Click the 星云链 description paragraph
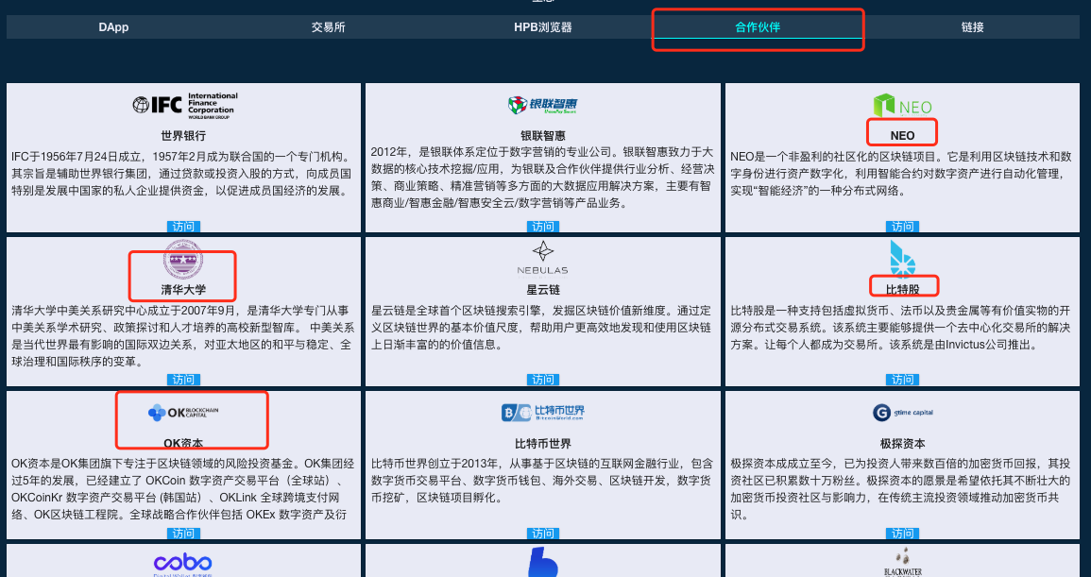1091x577 pixels. click(541, 327)
